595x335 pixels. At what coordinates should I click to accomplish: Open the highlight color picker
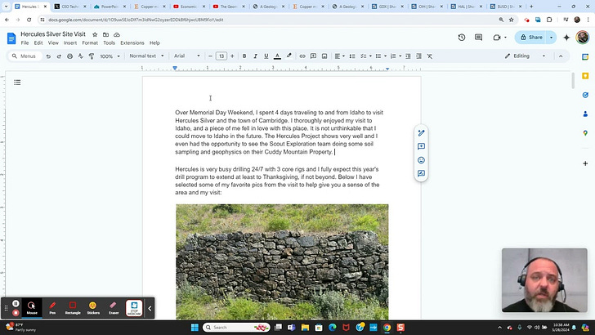289,56
